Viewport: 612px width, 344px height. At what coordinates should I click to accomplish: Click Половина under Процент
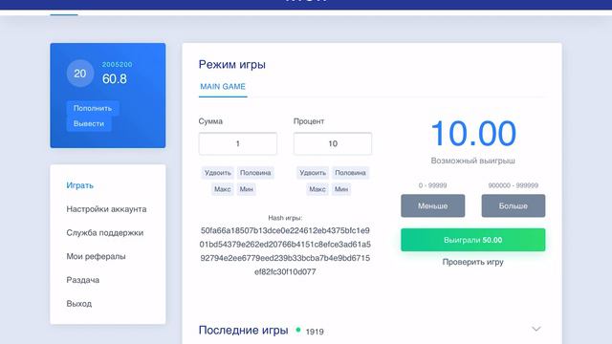pos(351,173)
